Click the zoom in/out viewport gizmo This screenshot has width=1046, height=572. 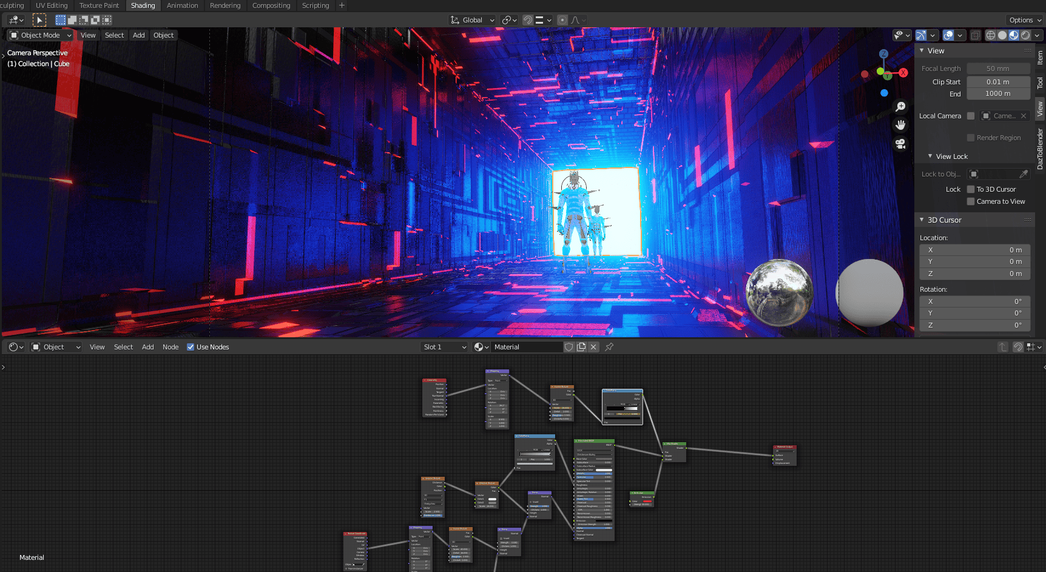tap(901, 107)
